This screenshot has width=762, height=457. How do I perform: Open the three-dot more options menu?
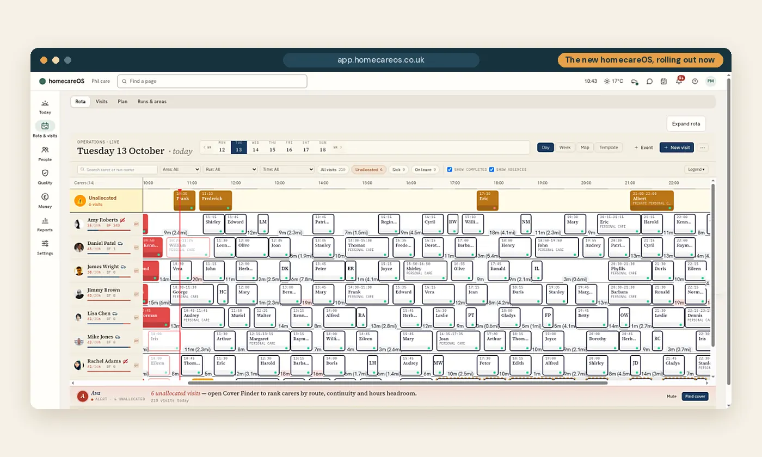pyautogui.click(x=703, y=147)
